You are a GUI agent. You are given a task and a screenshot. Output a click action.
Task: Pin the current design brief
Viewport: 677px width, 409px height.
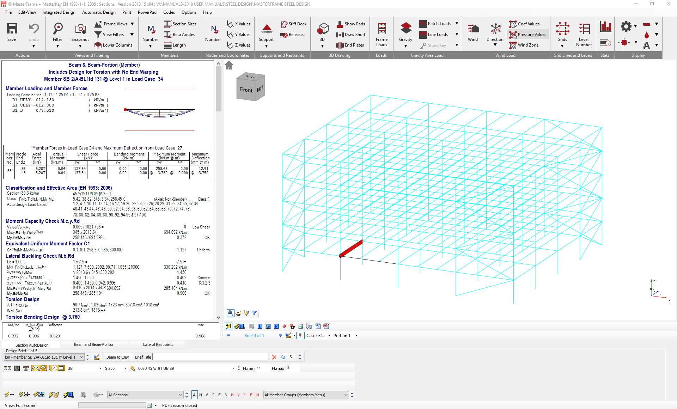coord(300,335)
